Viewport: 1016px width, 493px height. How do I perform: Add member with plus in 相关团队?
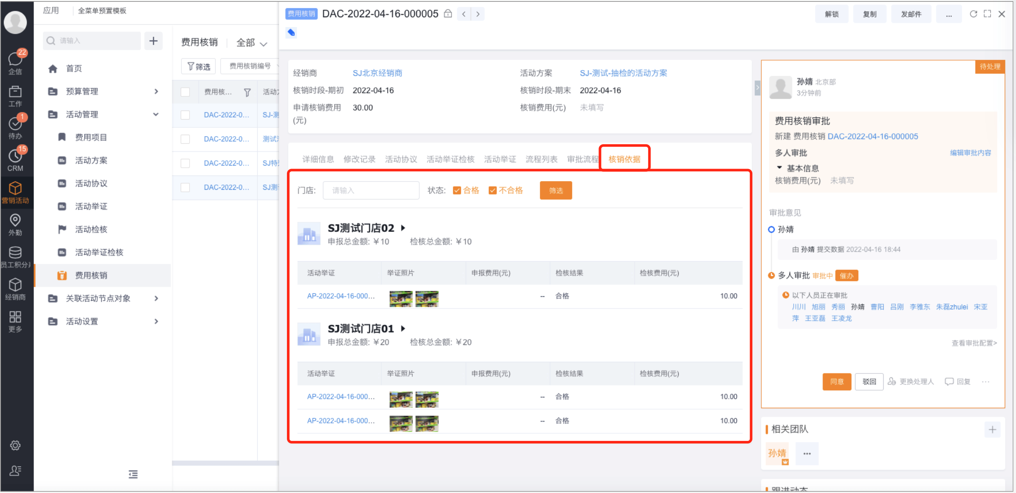tap(992, 429)
